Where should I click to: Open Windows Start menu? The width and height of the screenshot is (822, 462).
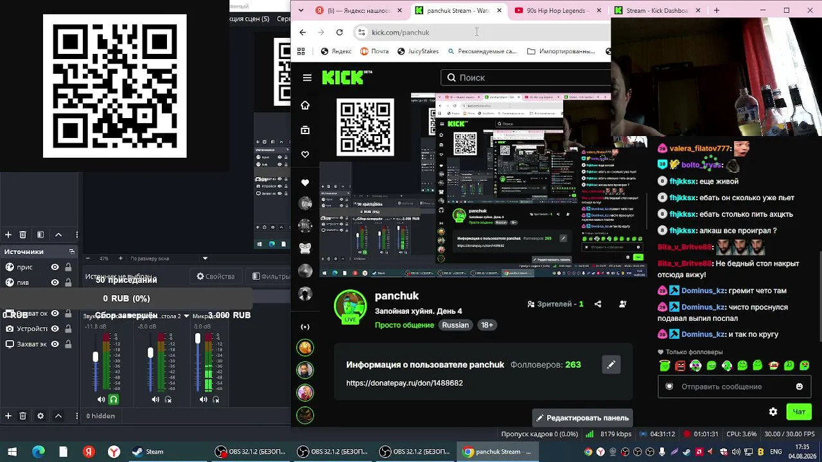[12, 452]
